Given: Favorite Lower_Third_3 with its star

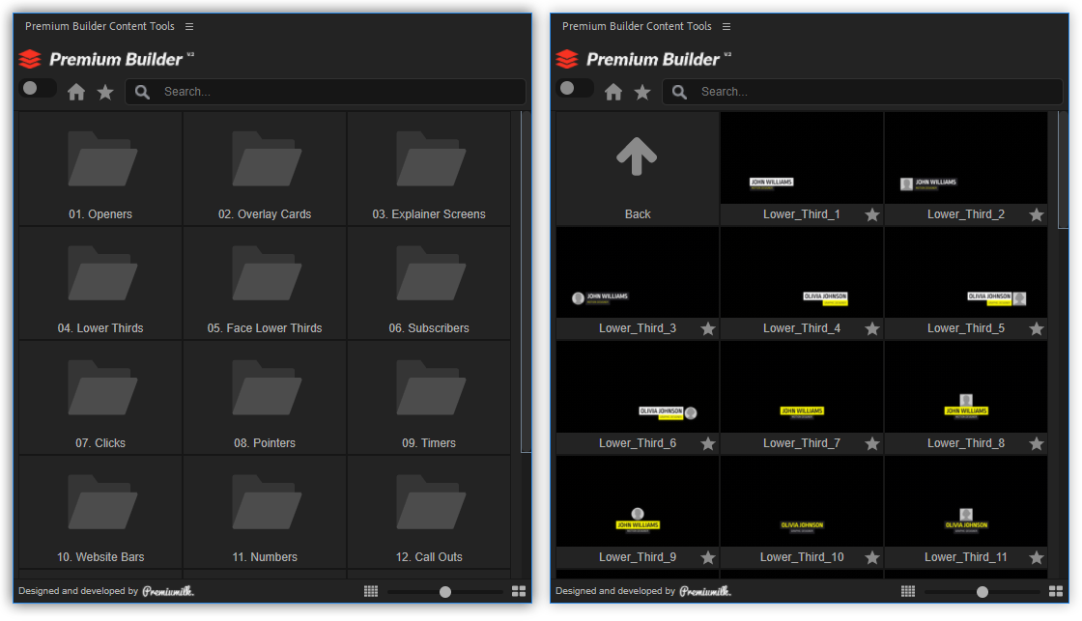Looking at the screenshot, I should (x=708, y=328).
